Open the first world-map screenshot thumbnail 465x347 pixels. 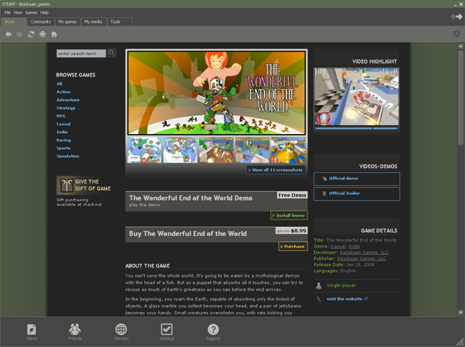click(144, 150)
